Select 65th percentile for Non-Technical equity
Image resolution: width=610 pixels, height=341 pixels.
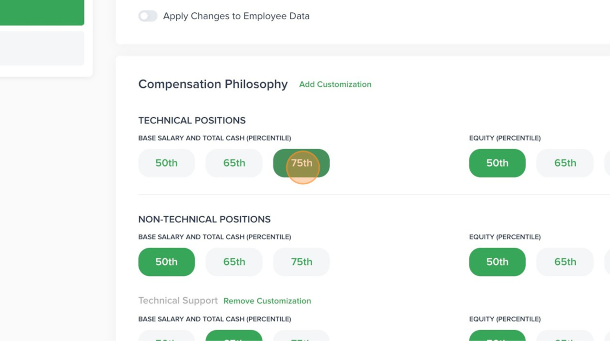click(565, 262)
